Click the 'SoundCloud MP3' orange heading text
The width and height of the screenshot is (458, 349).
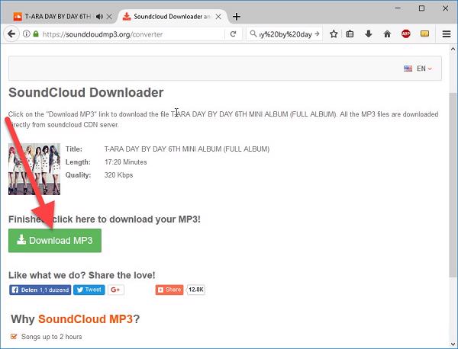coord(85,319)
